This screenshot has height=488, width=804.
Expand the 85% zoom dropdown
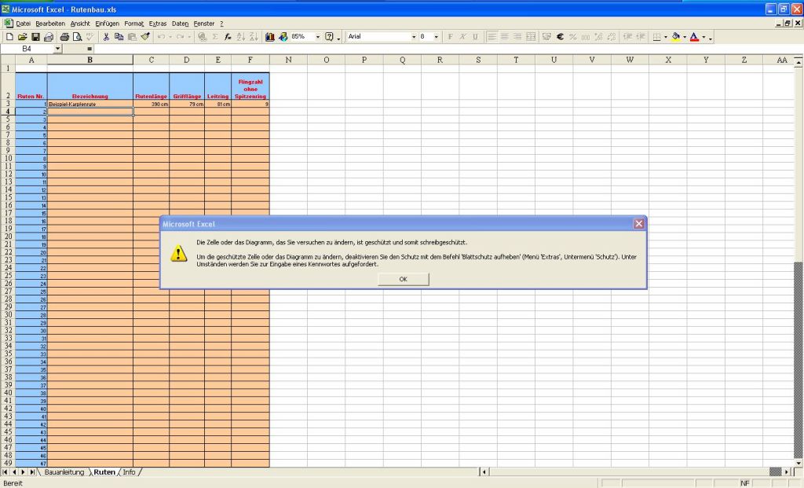point(318,37)
